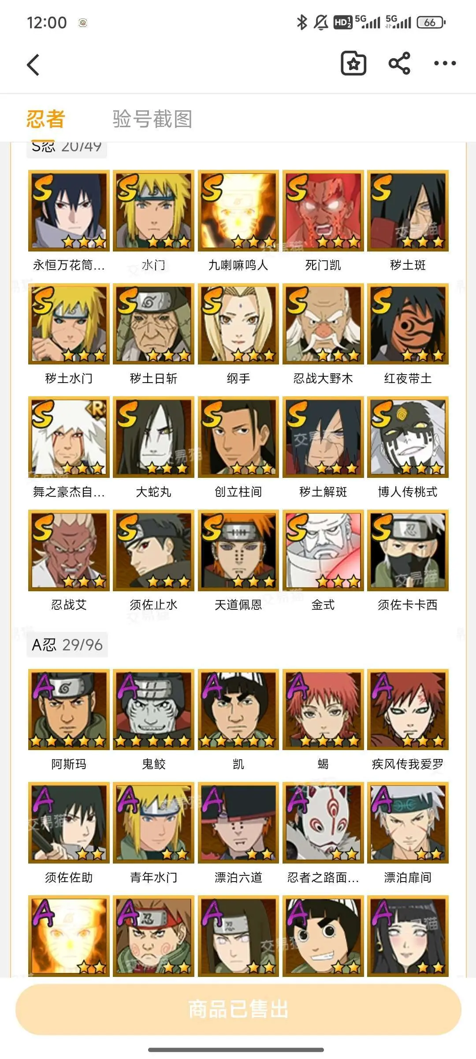Tap the 红夜带土 masked ninja icon
The image size is (476, 1059).
pos(408,324)
